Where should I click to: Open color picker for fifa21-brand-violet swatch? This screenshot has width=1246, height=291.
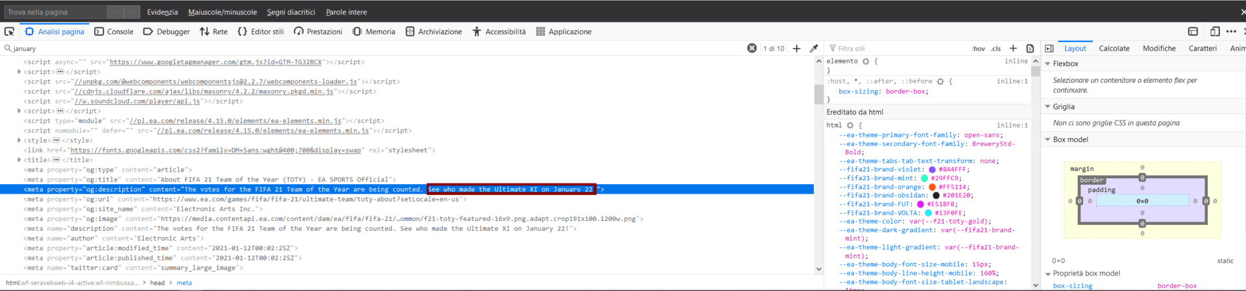[932, 169]
